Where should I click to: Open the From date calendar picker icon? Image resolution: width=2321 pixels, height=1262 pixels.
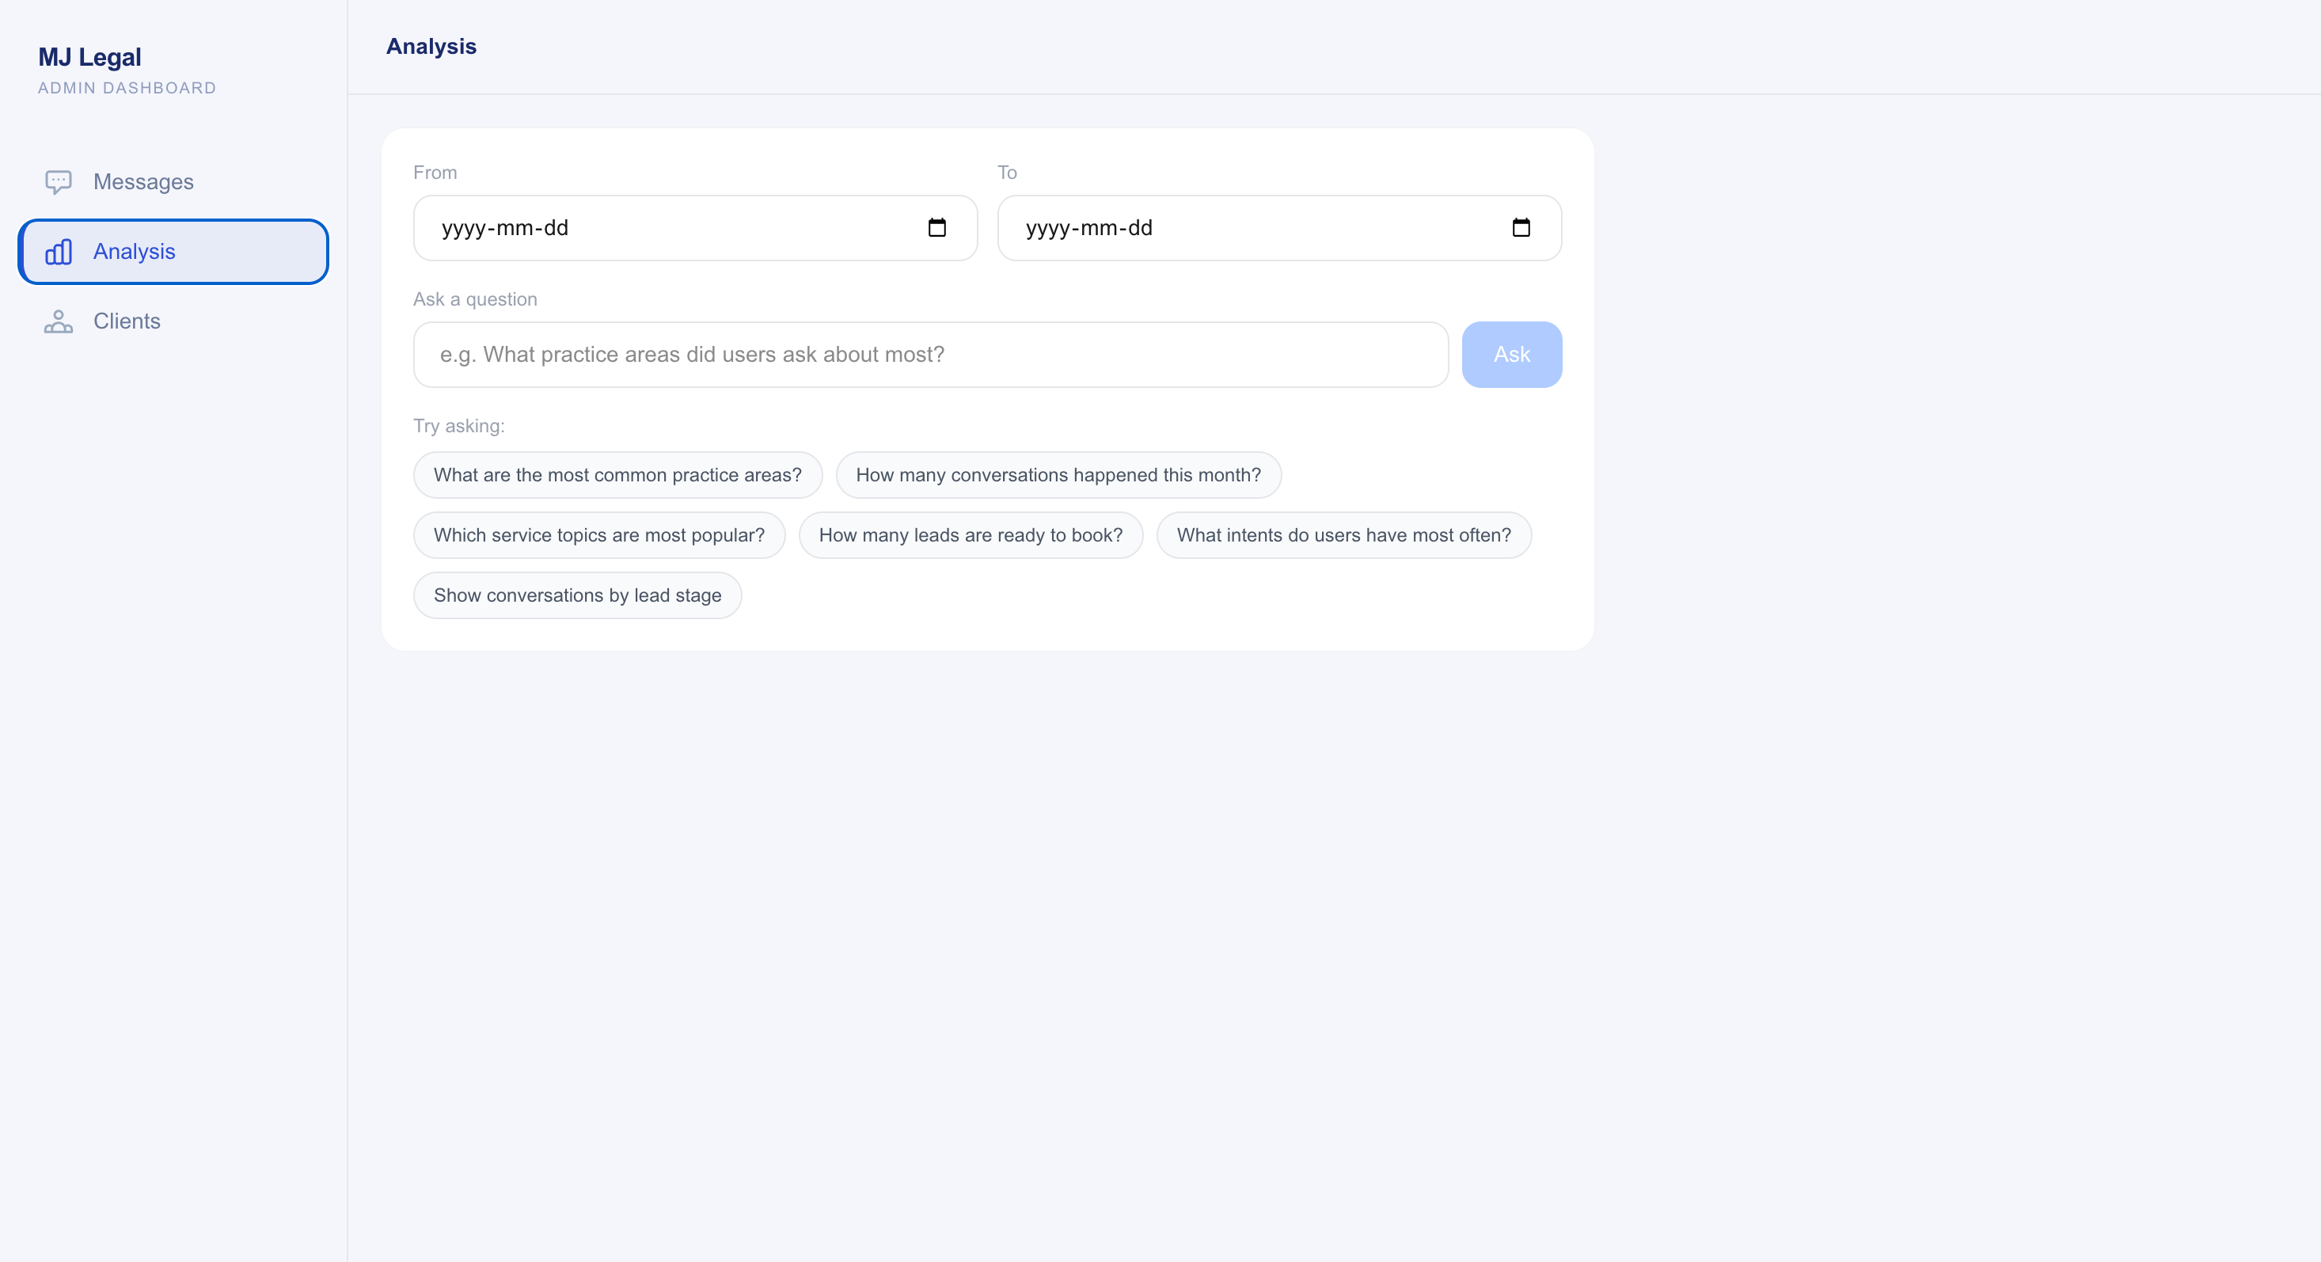pyautogui.click(x=937, y=227)
